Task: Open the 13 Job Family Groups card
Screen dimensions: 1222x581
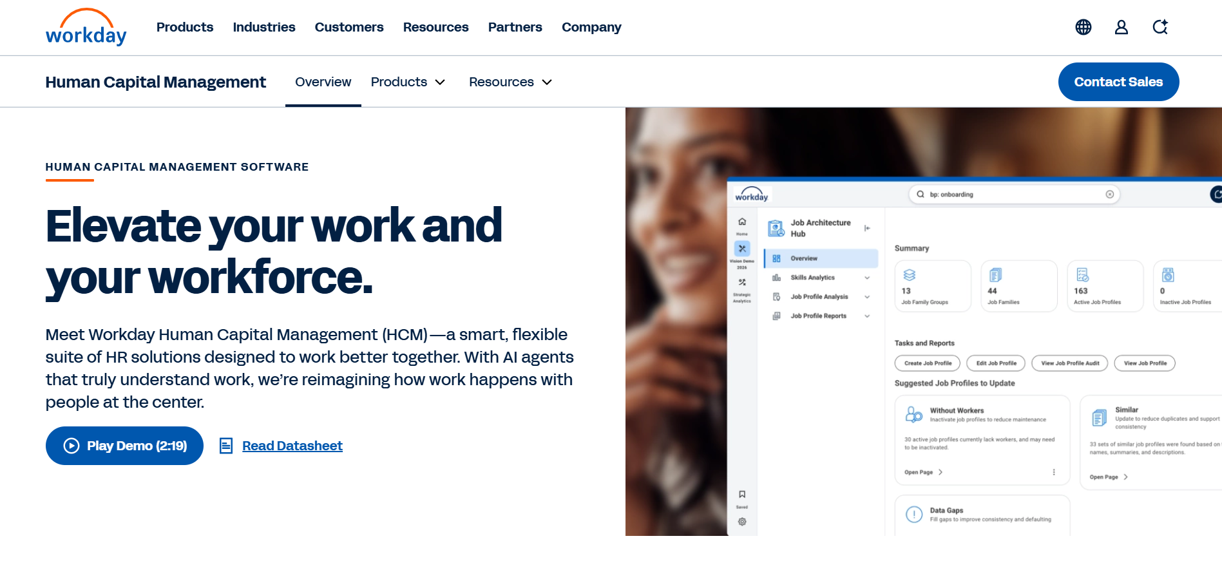Action: tap(933, 286)
